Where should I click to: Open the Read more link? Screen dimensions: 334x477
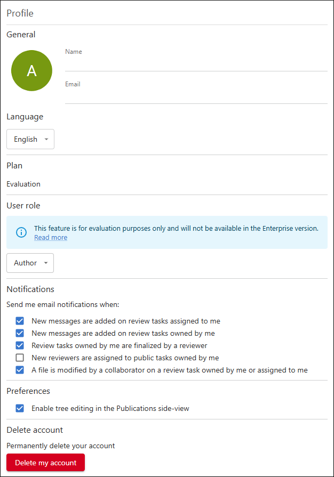click(x=51, y=238)
